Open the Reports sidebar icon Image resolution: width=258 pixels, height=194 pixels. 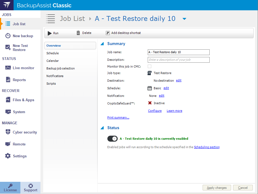tap(8, 80)
